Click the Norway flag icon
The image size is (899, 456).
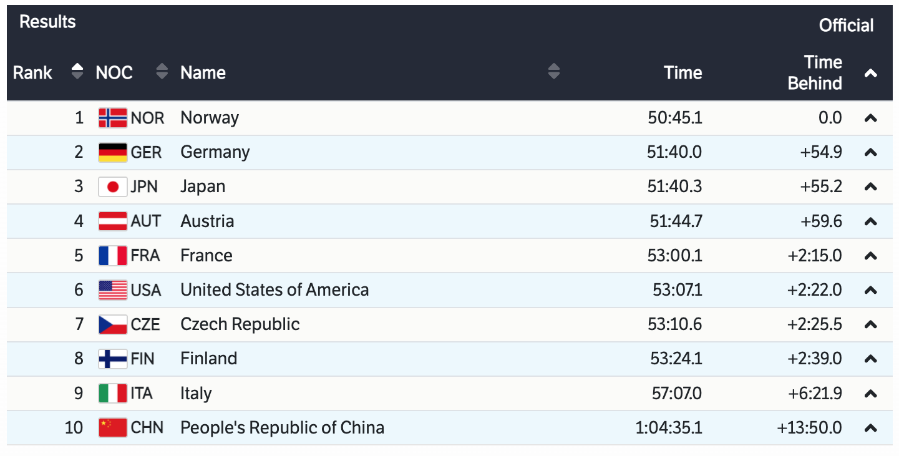click(x=112, y=118)
